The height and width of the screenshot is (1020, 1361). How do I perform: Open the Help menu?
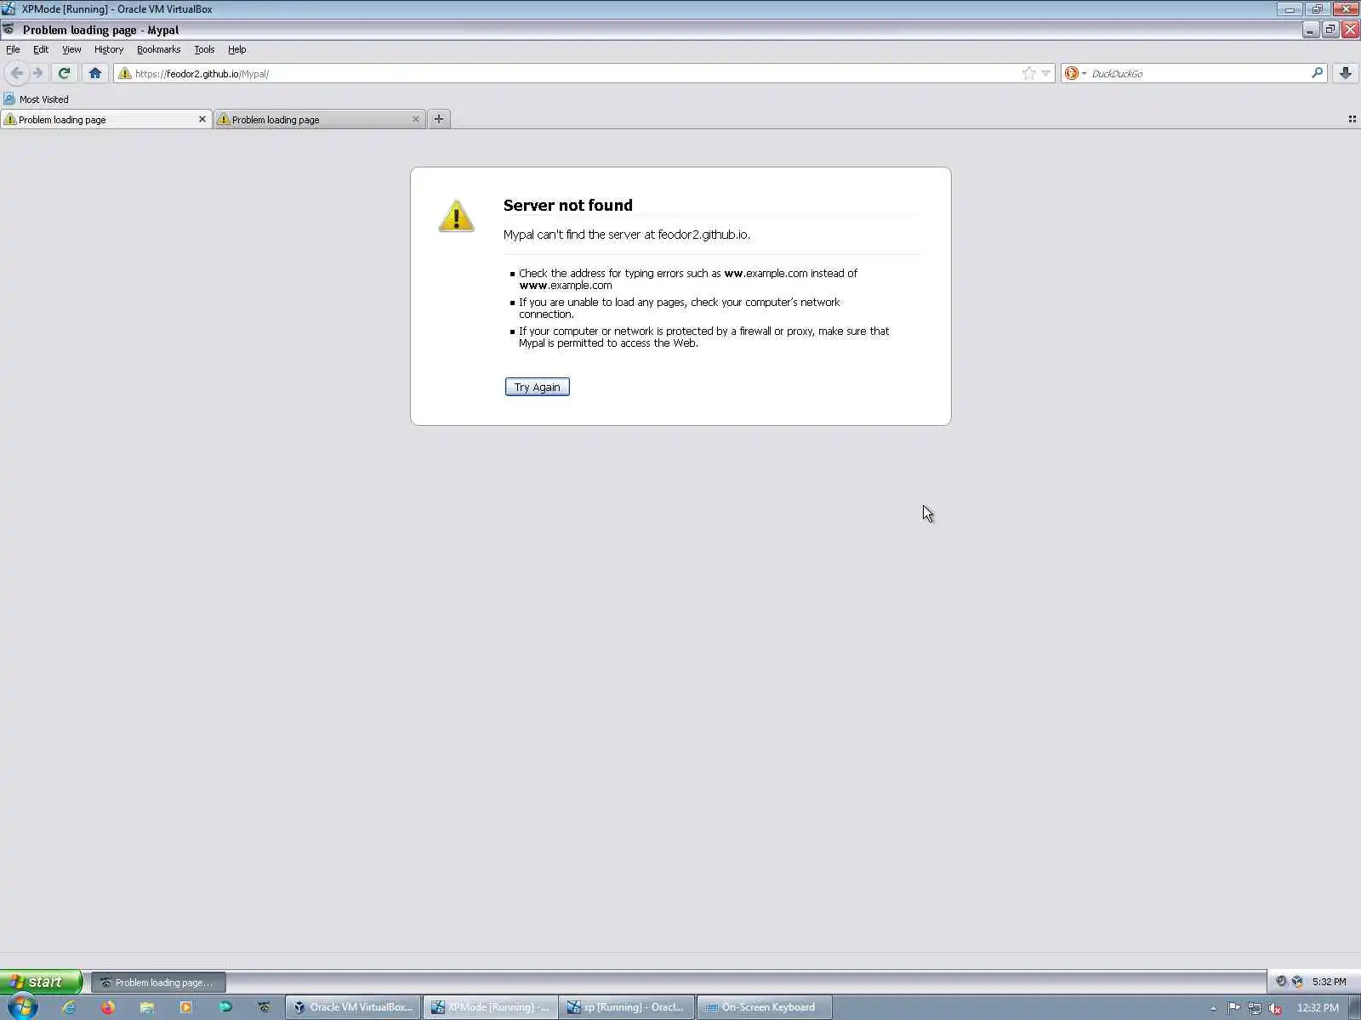pyautogui.click(x=236, y=49)
